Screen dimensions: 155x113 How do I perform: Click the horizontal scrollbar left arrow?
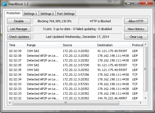tap(10, 103)
